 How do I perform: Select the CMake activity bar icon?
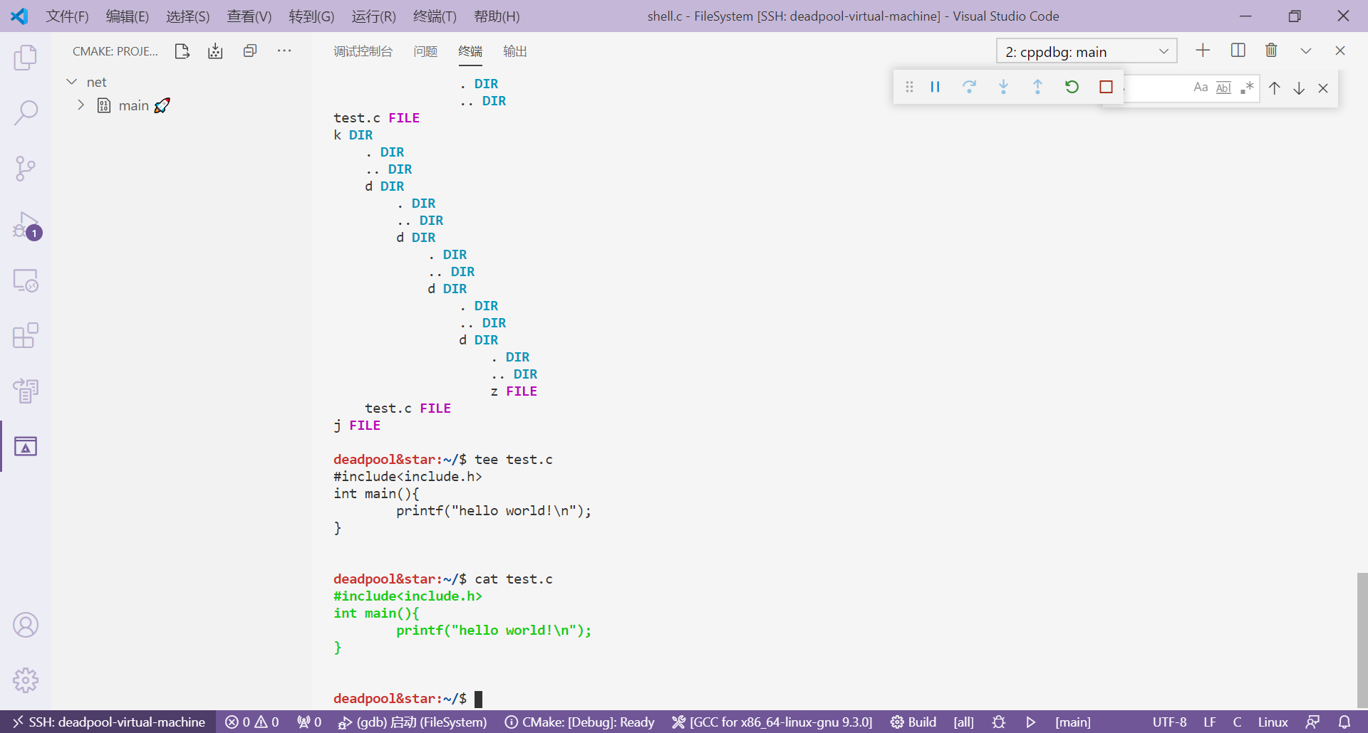tap(26, 446)
